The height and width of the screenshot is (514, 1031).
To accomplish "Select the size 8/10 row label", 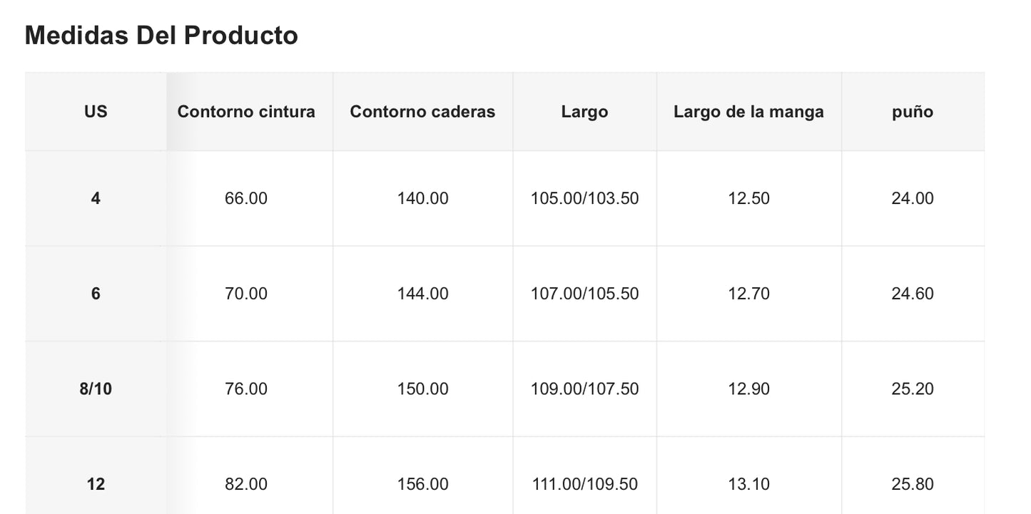I will point(96,389).
